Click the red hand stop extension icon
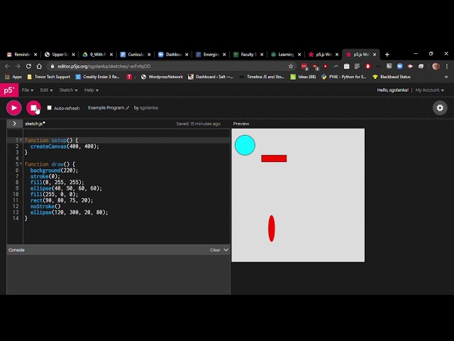 click(368, 66)
